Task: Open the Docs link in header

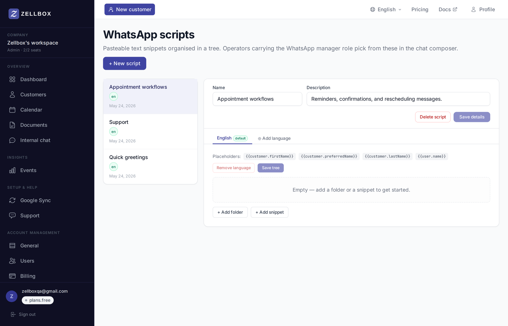Action: click(x=448, y=9)
